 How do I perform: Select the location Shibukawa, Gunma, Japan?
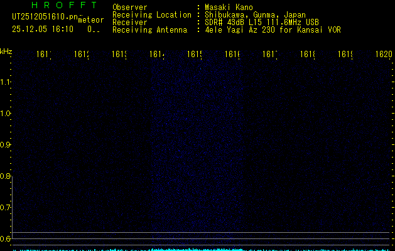point(255,15)
